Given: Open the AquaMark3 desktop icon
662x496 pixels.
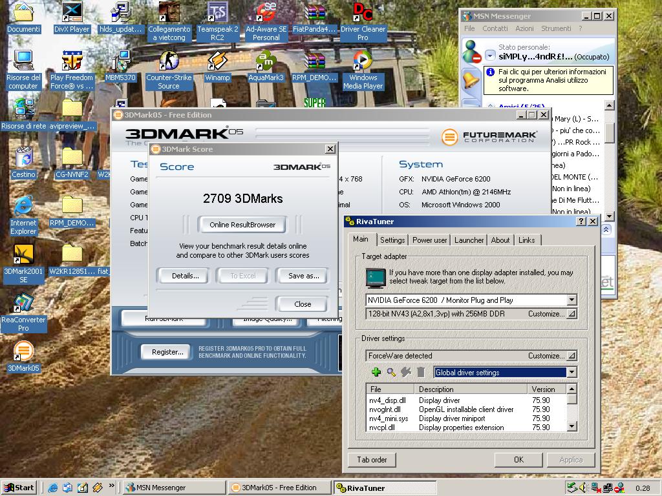Looking at the screenshot, I should (266, 67).
